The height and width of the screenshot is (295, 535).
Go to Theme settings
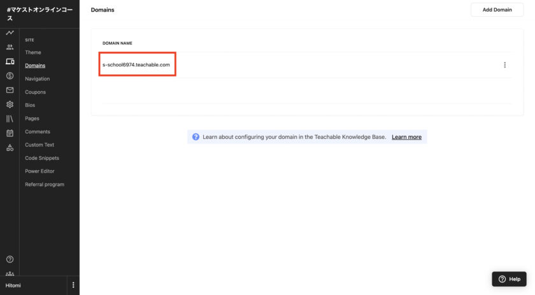point(33,52)
